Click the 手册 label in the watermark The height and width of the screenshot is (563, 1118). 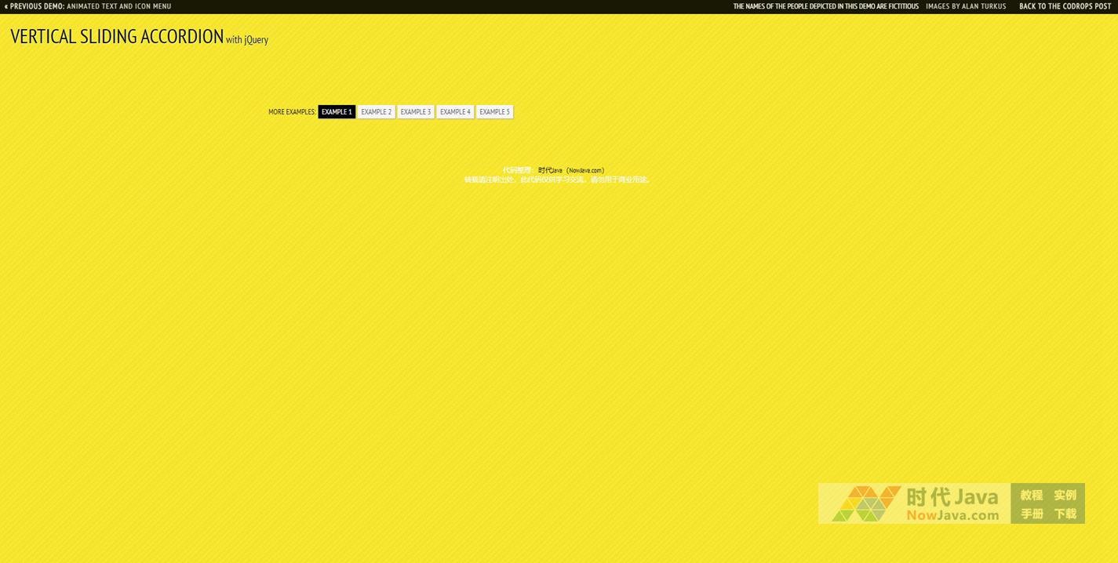pos(1031,514)
